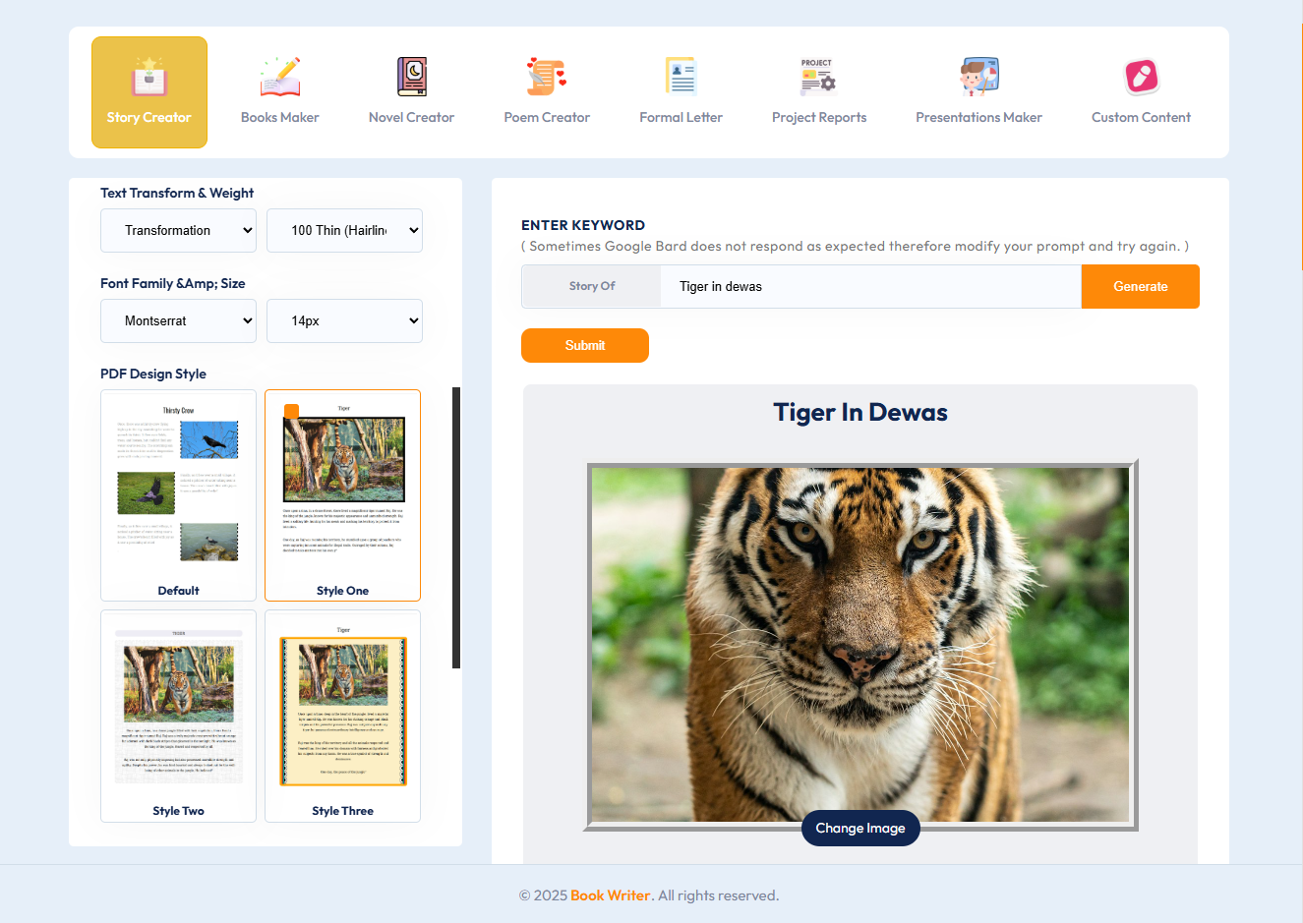Select the Formal Letter tool

pyautogui.click(x=681, y=92)
